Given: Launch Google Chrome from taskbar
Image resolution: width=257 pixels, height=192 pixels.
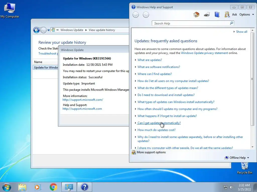Looking at the screenshot, I should click(x=53, y=187).
